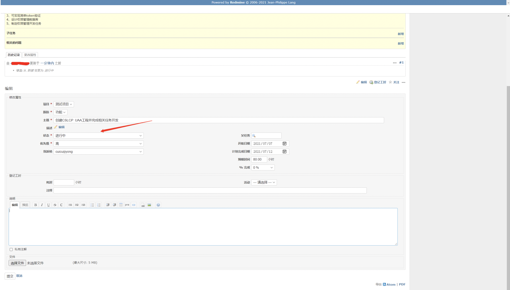Open the 指派给 dropdown showing cuicuijiyong
Image resolution: width=510 pixels, height=290 pixels.
[x=98, y=151]
